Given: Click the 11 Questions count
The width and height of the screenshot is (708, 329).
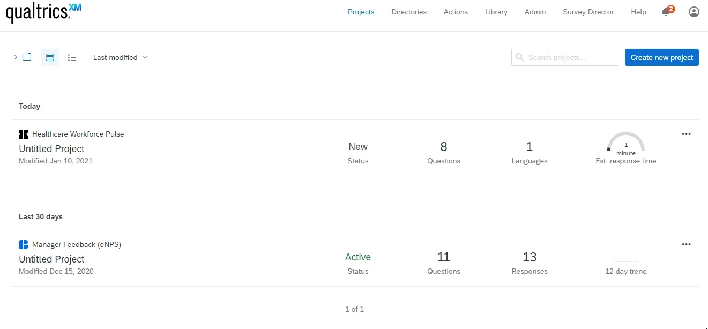Looking at the screenshot, I should pos(444,257).
